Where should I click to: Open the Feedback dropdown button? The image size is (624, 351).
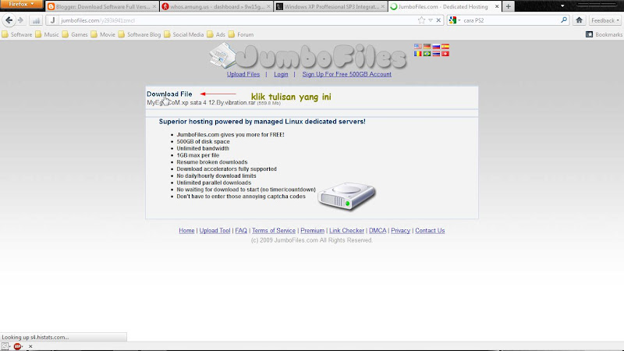click(x=605, y=20)
